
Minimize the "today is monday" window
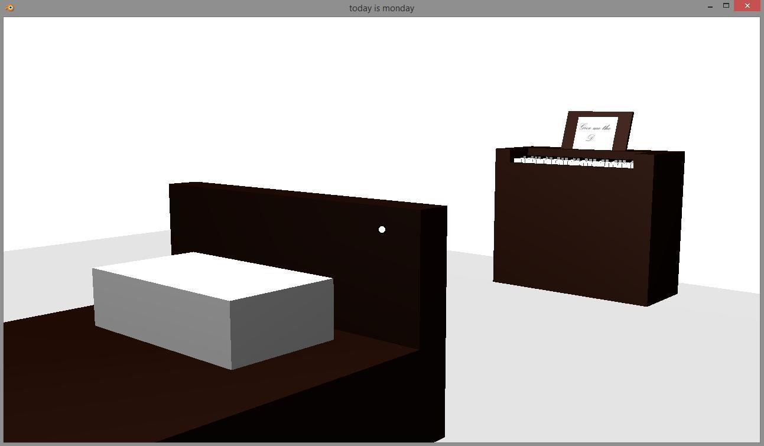coord(710,6)
